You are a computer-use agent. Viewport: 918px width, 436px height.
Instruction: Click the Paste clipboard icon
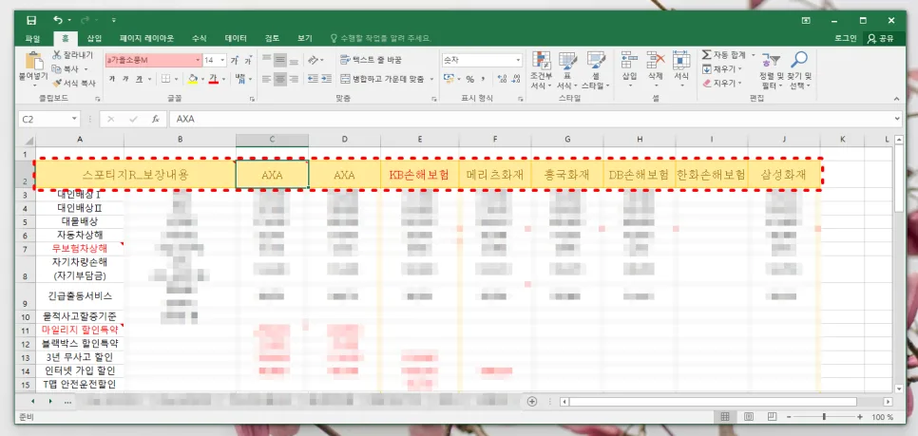pos(34,62)
